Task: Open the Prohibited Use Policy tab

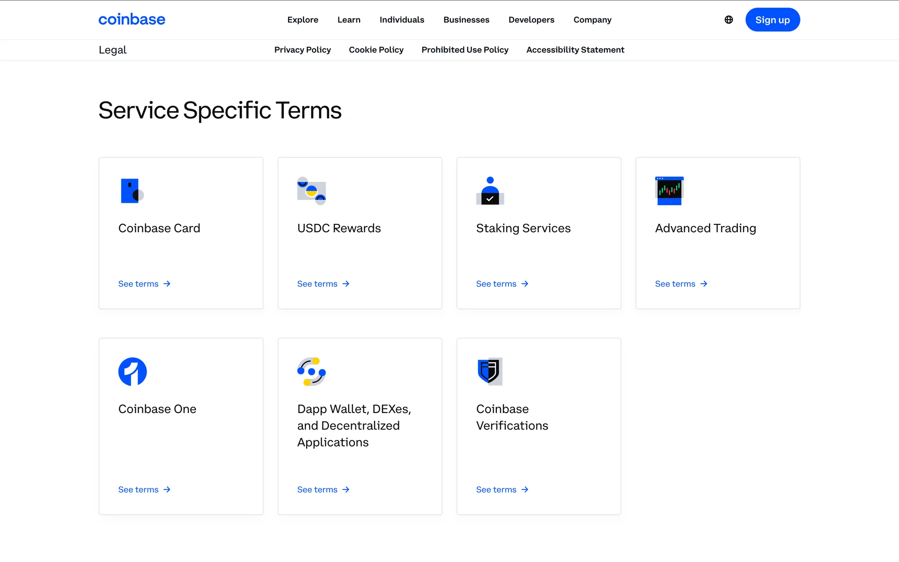Action: [464, 50]
